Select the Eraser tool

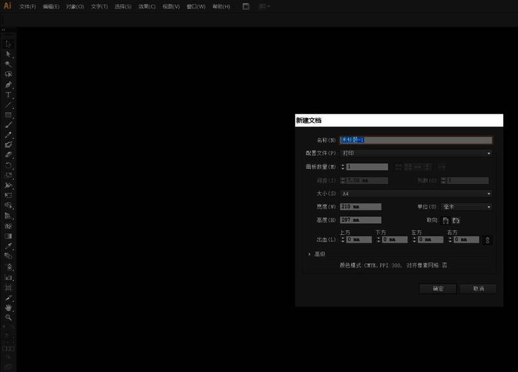click(x=8, y=155)
